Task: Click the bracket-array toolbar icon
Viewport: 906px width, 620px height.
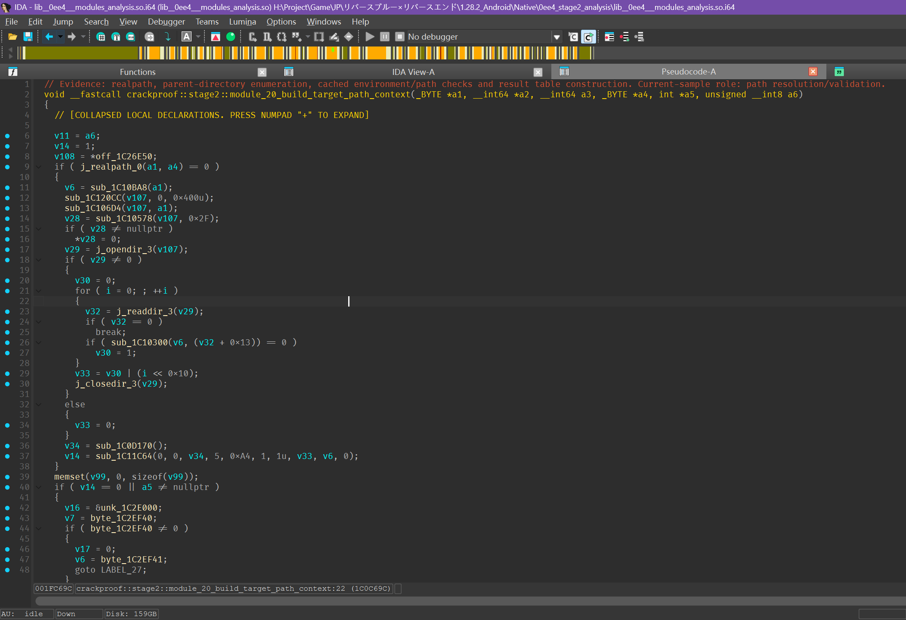Action: tap(282, 37)
